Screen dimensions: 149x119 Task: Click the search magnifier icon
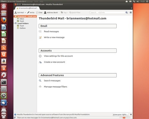[x=126, y=12]
